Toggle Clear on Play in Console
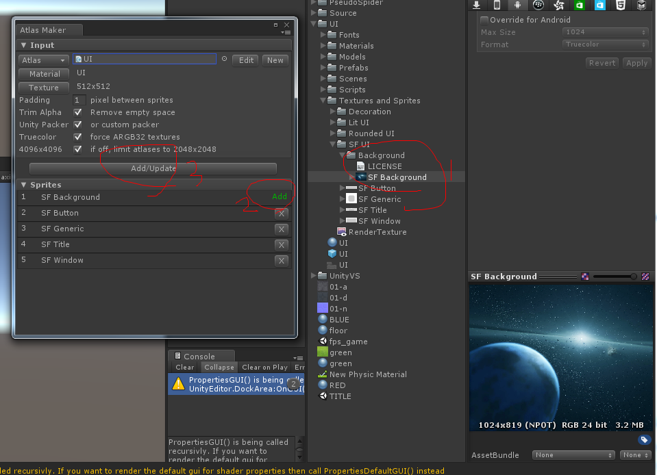This screenshot has width=657, height=475. [x=264, y=367]
